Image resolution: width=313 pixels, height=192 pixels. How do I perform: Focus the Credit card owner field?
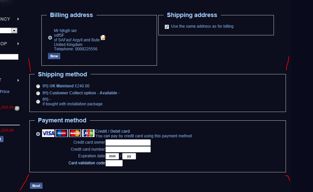tap(128, 143)
